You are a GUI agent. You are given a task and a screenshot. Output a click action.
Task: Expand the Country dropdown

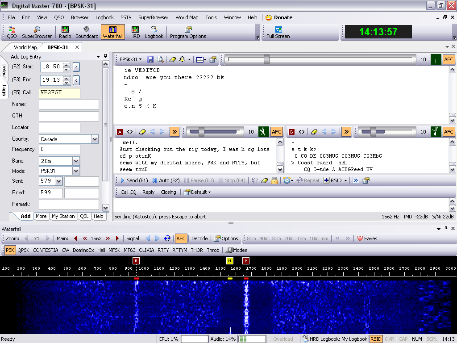(95, 139)
